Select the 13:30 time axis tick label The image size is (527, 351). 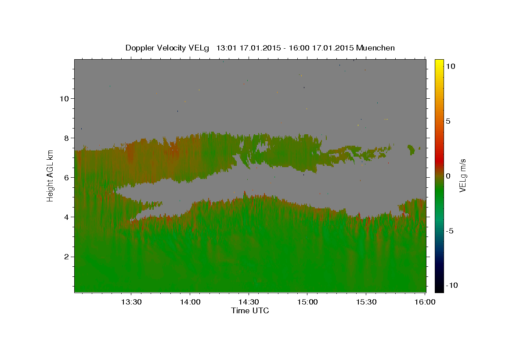(131, 302)
